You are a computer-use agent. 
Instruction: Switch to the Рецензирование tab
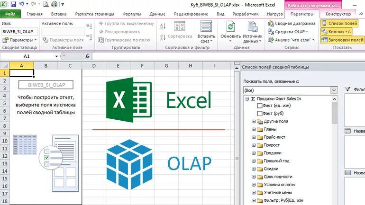(191, 14)
